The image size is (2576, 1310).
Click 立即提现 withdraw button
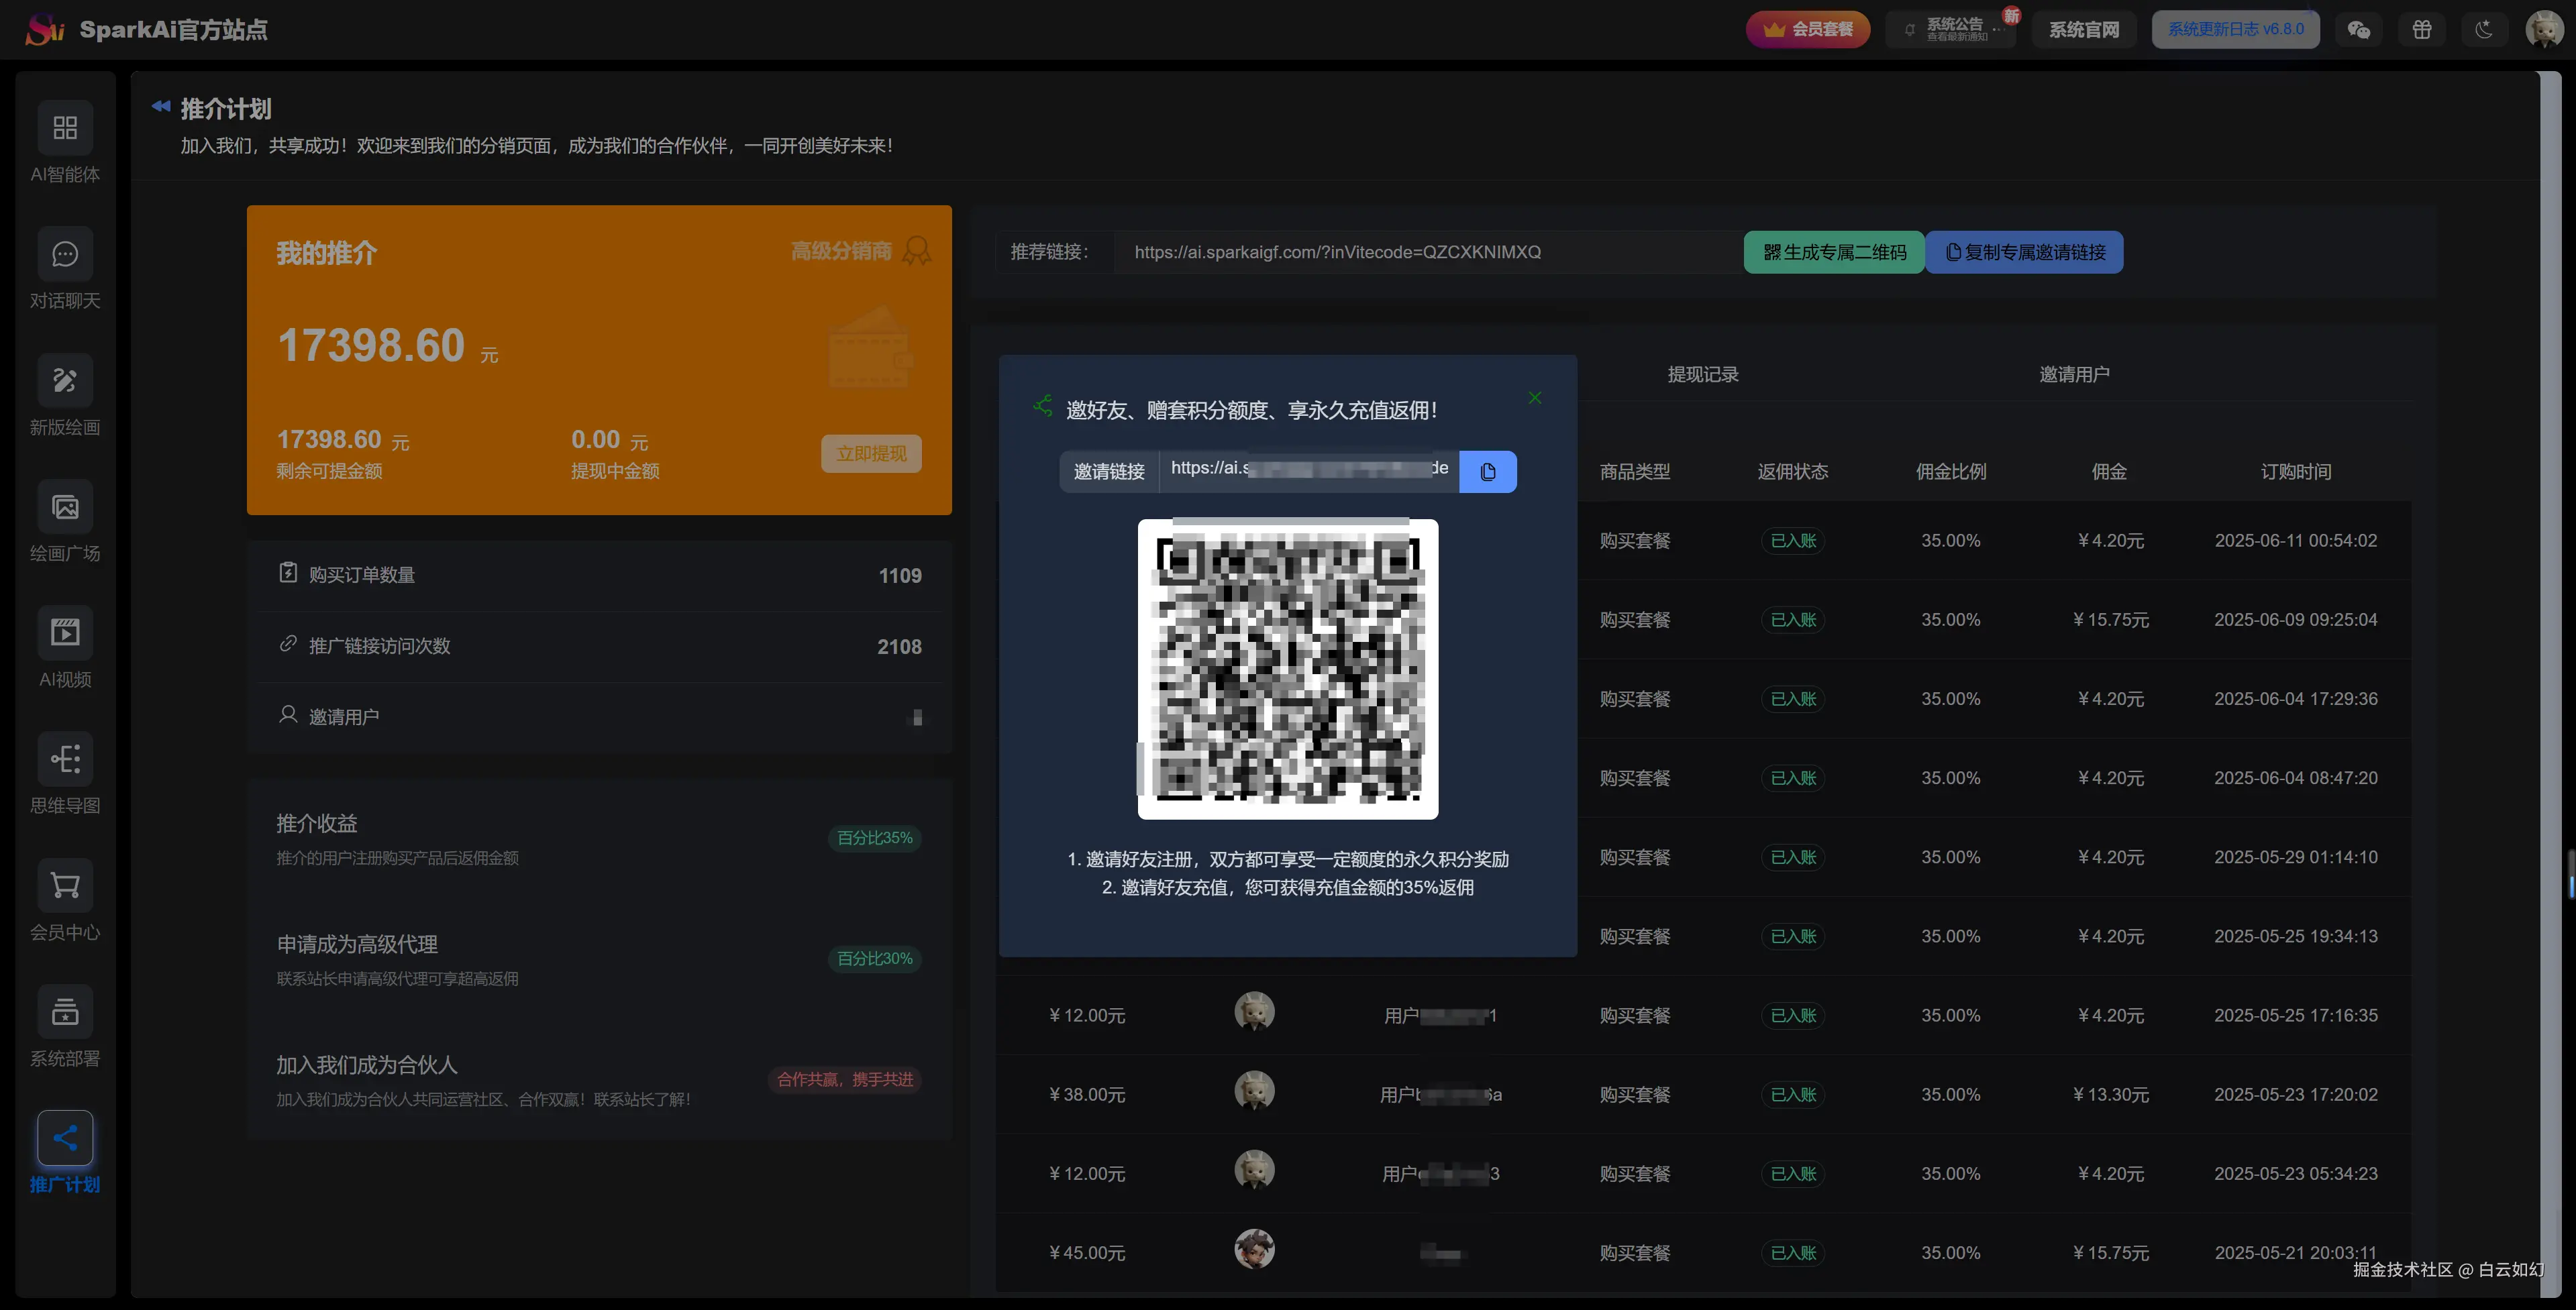(871, 453)
